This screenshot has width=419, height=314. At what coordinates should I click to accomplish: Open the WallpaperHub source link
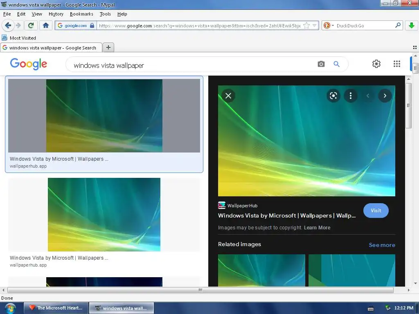coord(238,205)
